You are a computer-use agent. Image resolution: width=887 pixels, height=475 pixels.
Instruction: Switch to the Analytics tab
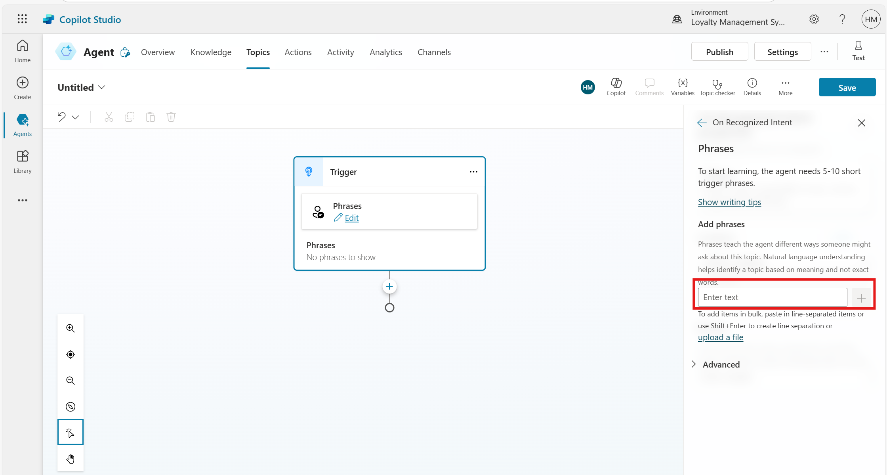[x=385, y=52]
